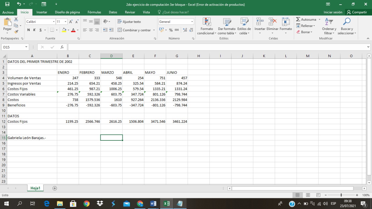Toggle bold (N) formatting
Viewport: 372px width, 209px height.
coord(28,30)
